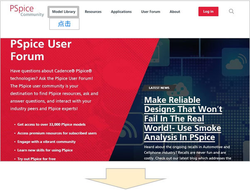
Task: Click the paragraph 'Have questions about Cadence PSpice'
Action: point(54,90)
